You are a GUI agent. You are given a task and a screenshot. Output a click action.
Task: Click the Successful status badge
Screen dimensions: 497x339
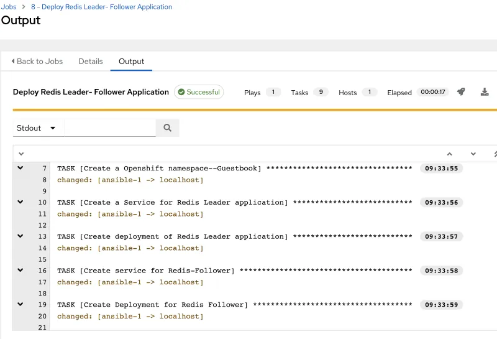click(199, 92)
